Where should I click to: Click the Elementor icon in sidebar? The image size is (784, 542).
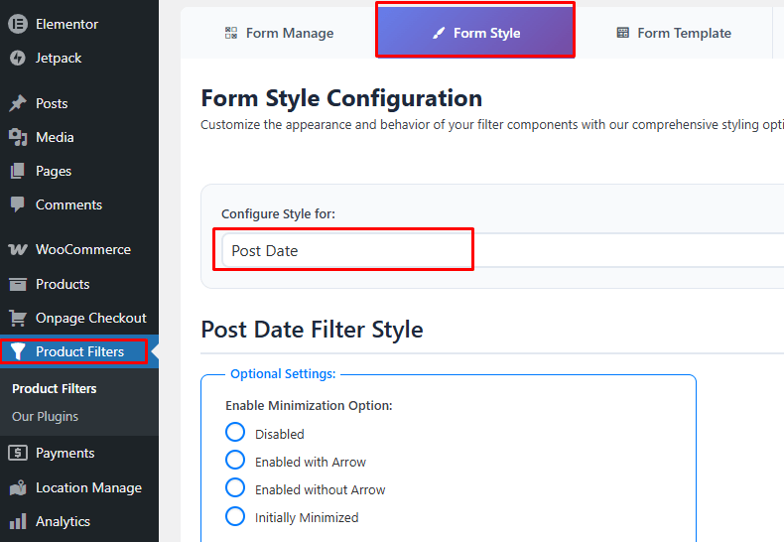(18, 24)
